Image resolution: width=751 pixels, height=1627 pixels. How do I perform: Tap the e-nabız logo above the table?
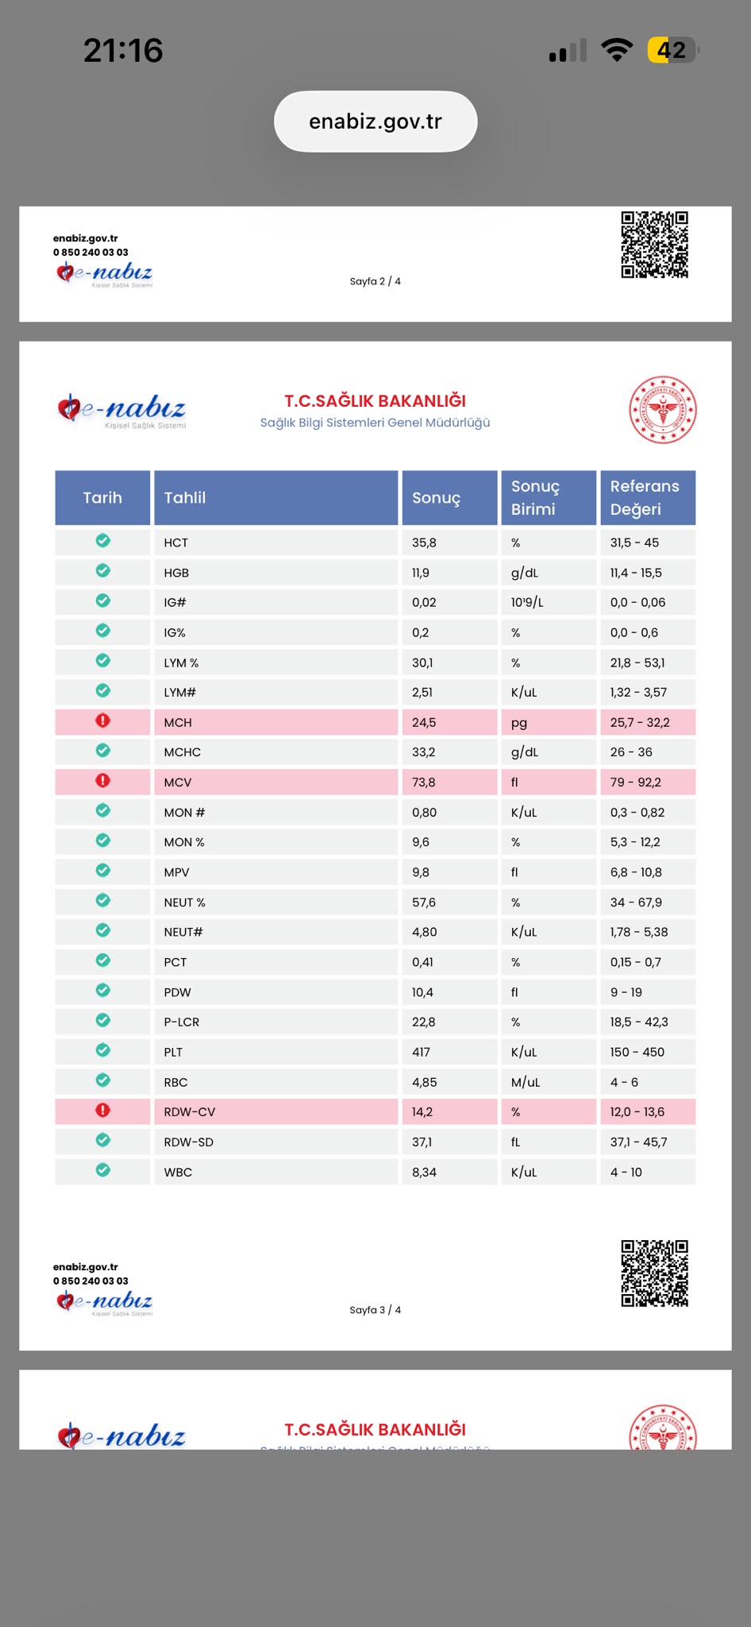pos(121,410)
